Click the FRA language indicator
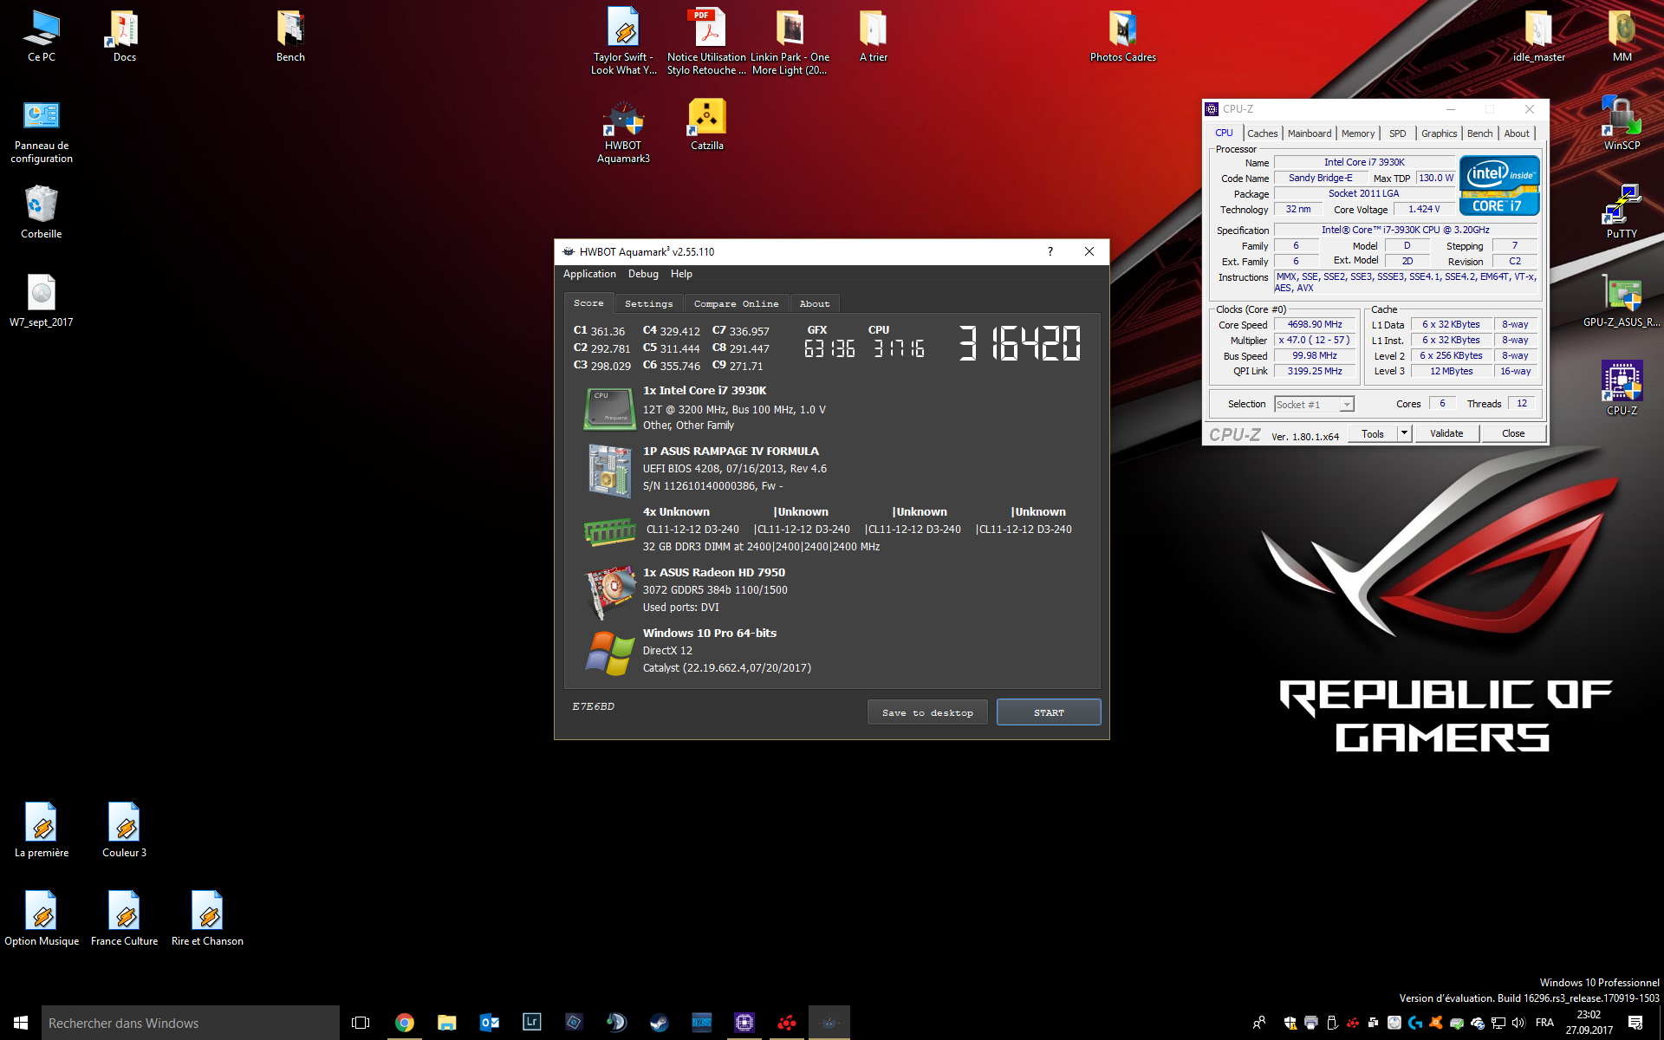The height and width of the screenshot is (1040, 1664). click(x=1544, y=1023)
